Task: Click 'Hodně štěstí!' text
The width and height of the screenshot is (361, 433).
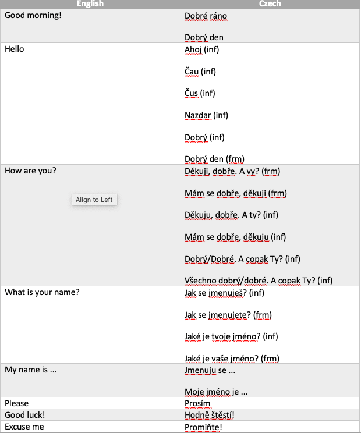Action: tap(210, 416)
